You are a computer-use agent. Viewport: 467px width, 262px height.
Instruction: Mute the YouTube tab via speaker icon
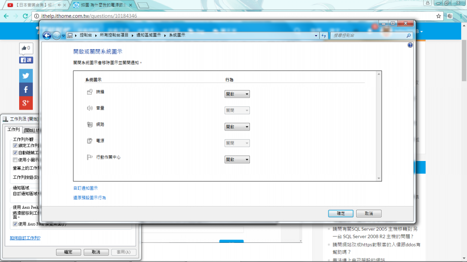[59, 5]
